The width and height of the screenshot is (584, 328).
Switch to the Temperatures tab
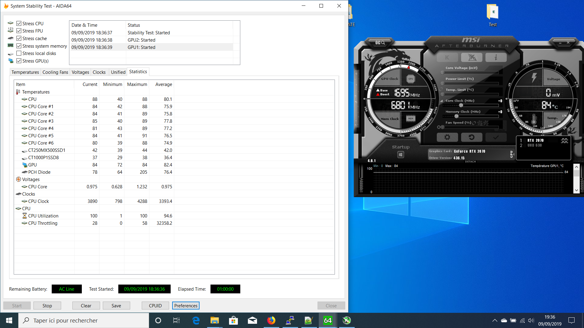tap(25, 72)
